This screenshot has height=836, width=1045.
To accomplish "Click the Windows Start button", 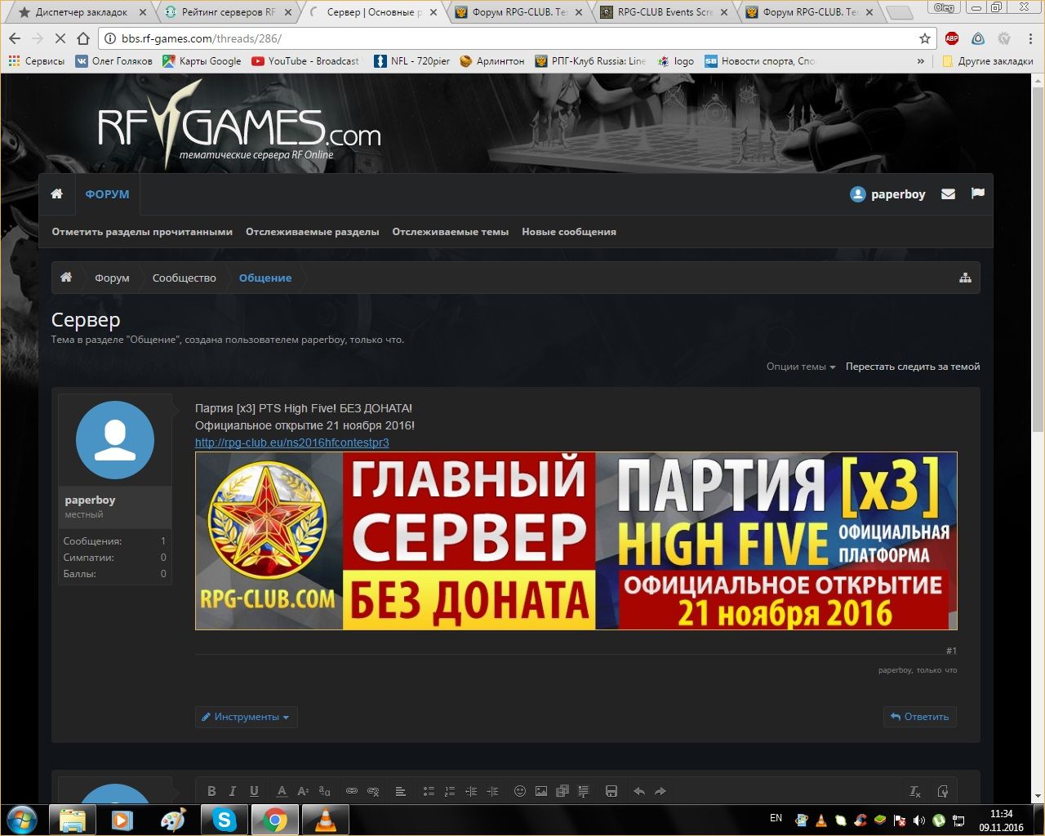I will 22,819.
